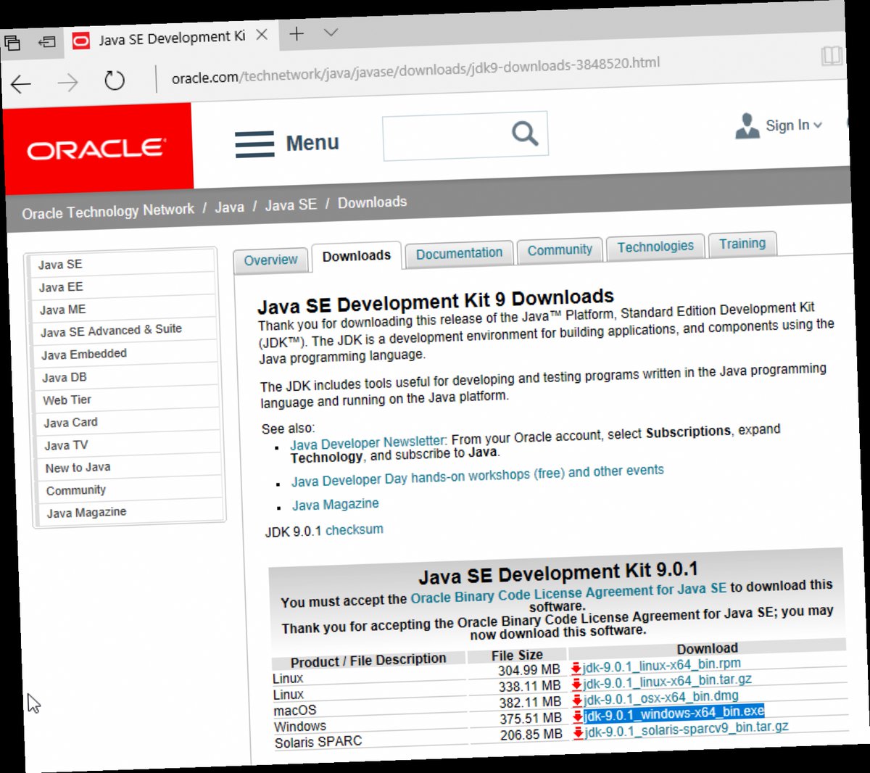Open the reading view book icon
The height and width of the screenshot is (773, 870).
(832, 55)
